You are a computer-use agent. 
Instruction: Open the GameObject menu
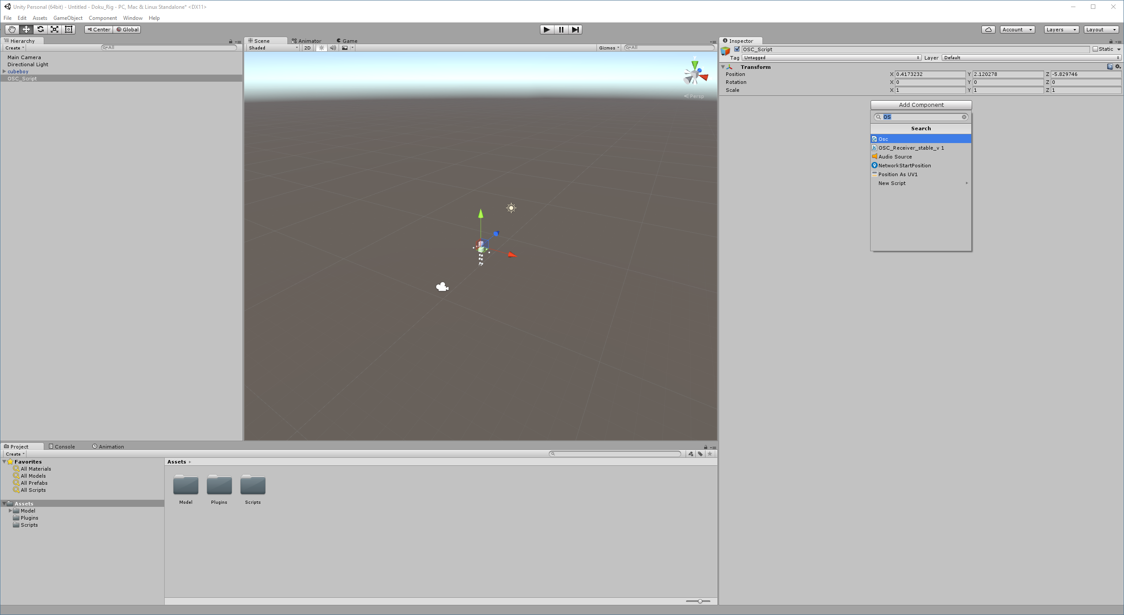[x=68, y=18]
